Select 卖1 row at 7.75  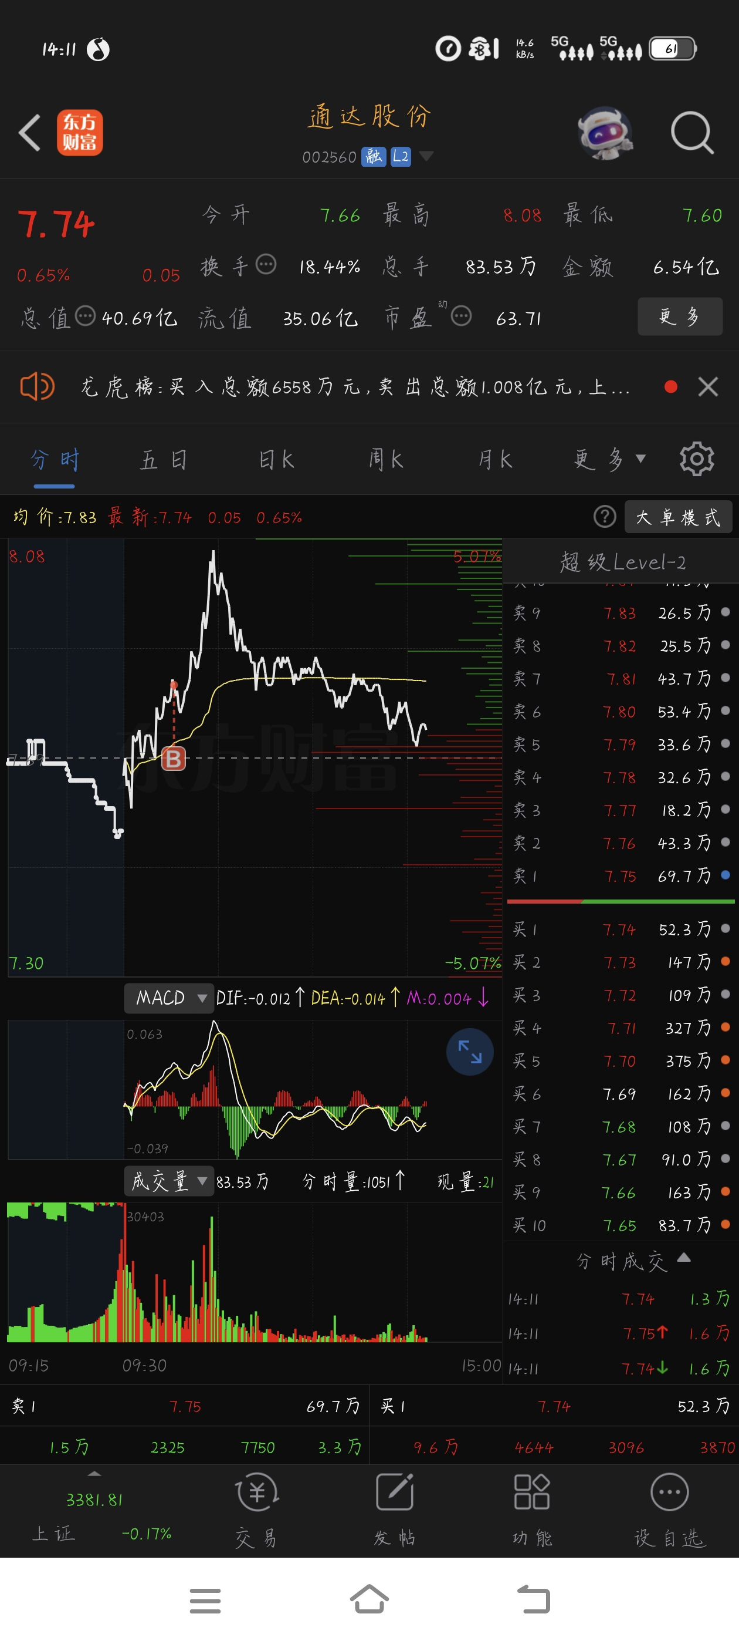[x=621, y=875]
